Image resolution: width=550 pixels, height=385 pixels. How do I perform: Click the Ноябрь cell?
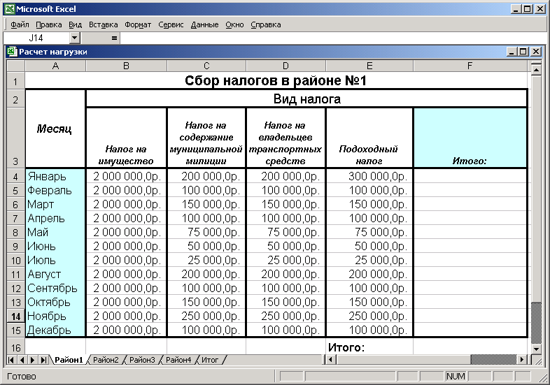pos(55,317)
